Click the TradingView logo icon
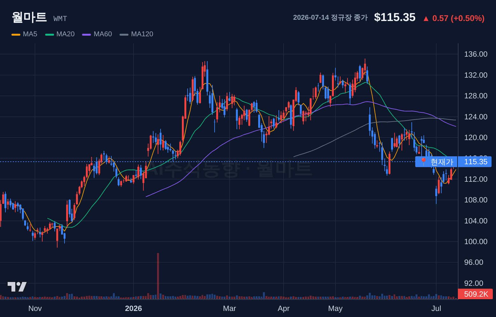 coord(17,287)
